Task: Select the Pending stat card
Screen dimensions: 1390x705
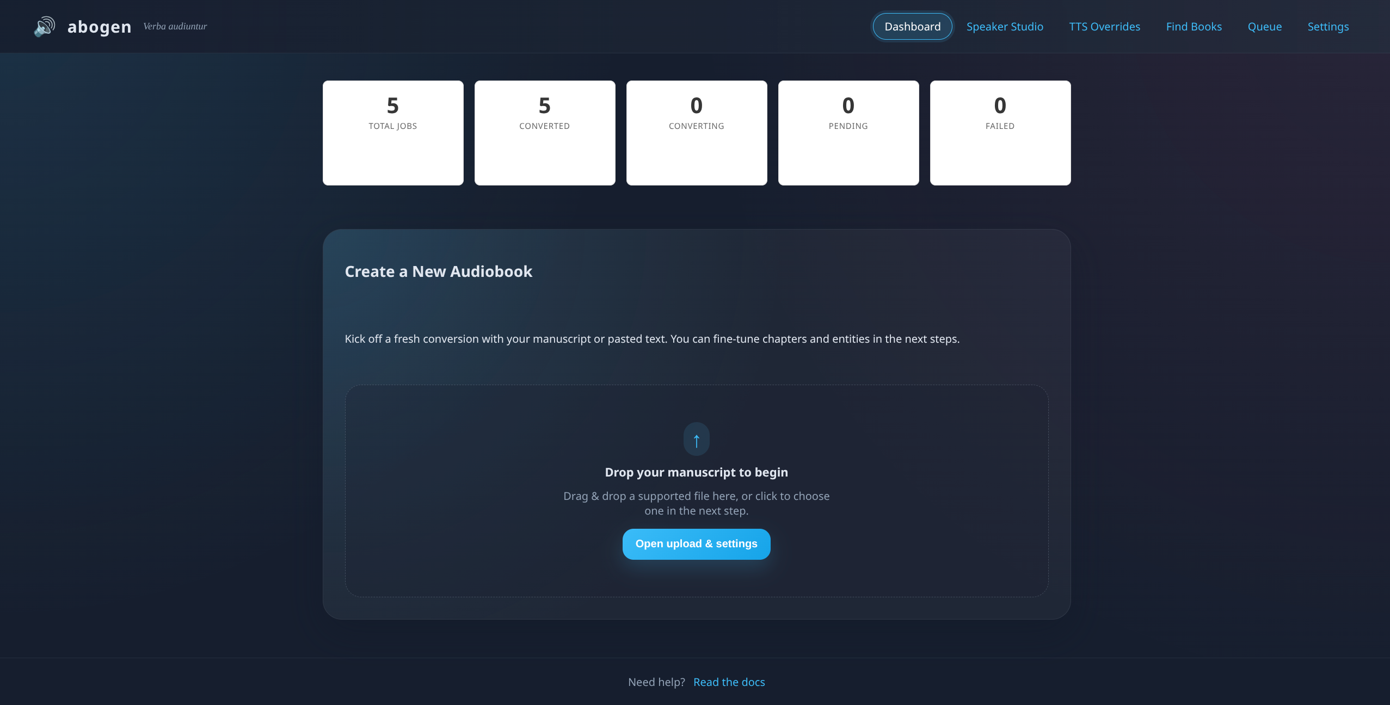Action: pos(848,133)
